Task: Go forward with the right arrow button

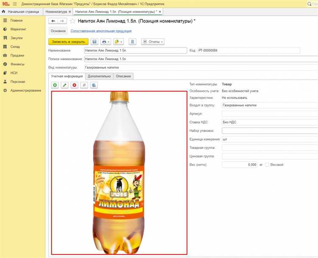Action: click(62, 21)
